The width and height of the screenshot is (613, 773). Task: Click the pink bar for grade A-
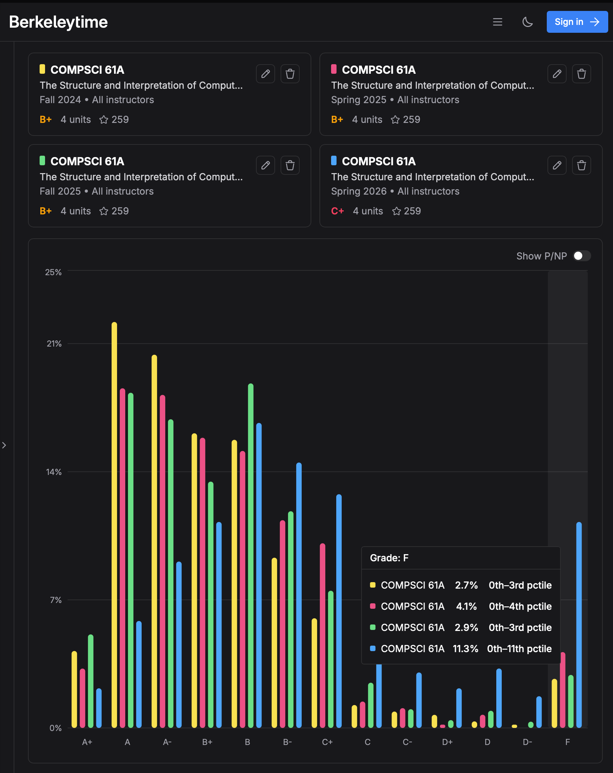pyautogui.click(x=162, y=561)
